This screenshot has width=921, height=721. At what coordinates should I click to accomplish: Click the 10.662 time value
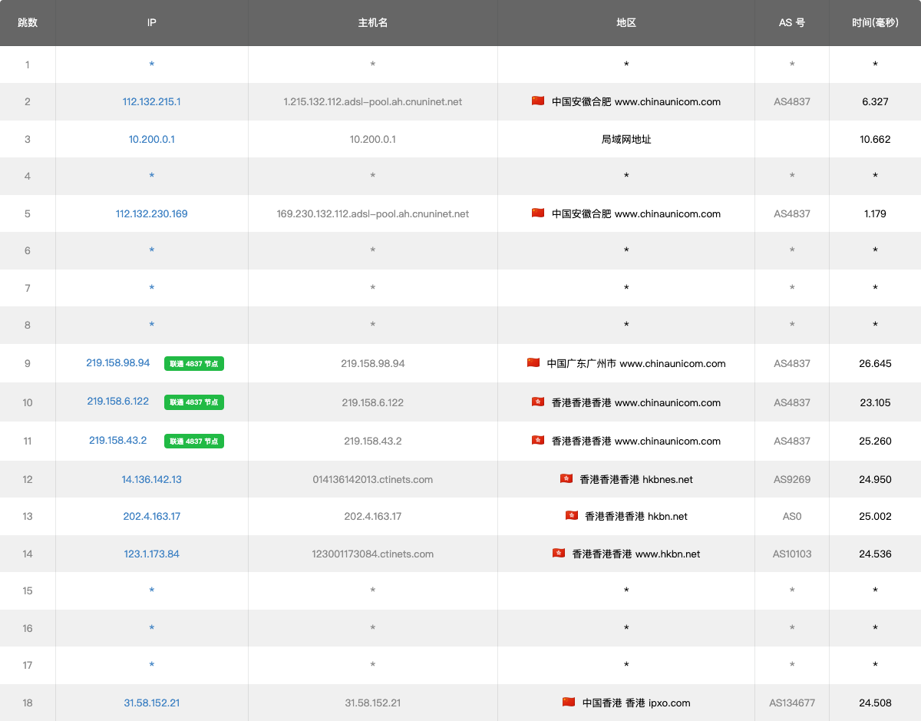click(875, 139)
